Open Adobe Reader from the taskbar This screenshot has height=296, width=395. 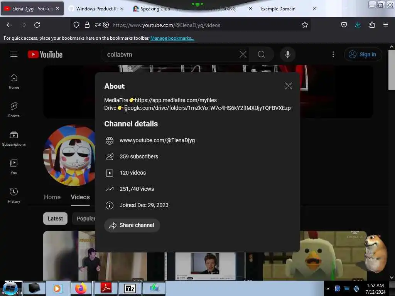106,288
